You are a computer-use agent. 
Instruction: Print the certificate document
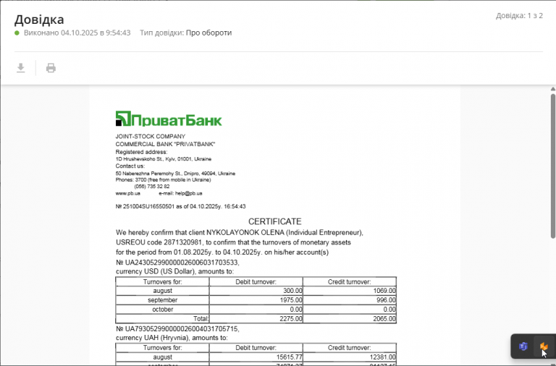(x=51, y=68)
